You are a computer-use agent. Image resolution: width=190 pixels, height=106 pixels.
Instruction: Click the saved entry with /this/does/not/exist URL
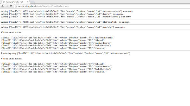58,38
